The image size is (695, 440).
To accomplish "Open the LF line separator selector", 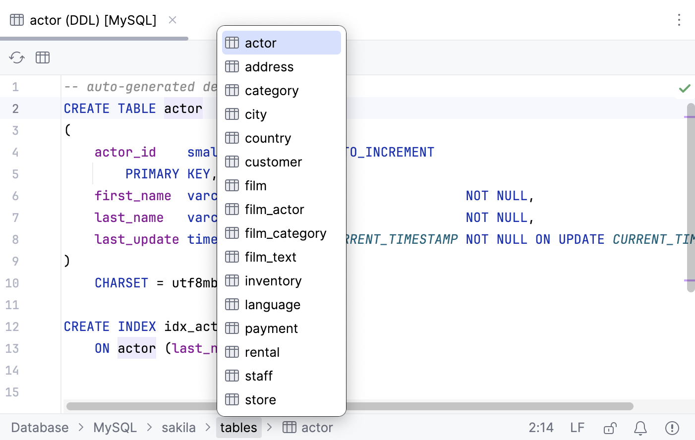I will pyautogui.click(x=577, y=427).
